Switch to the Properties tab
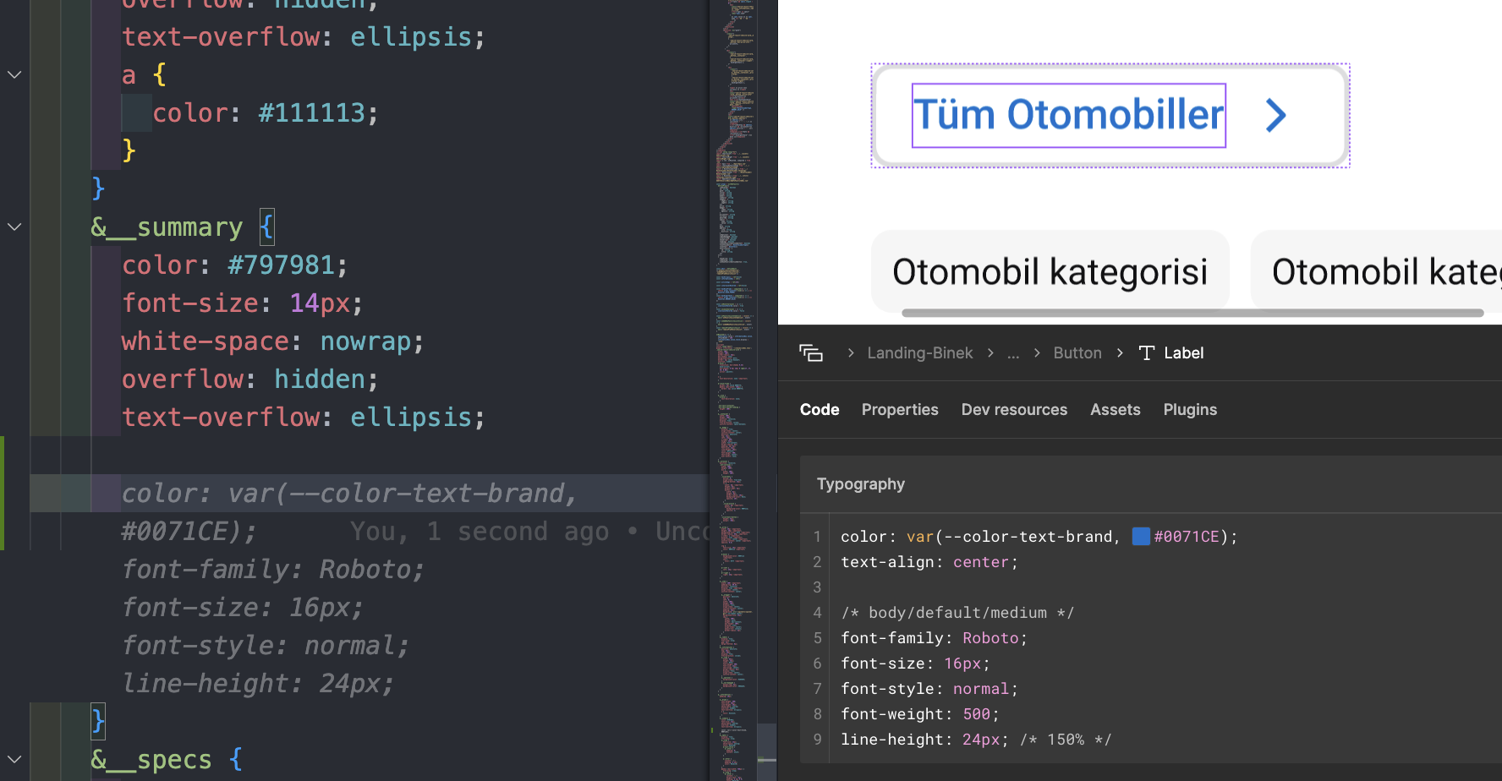 click(x=900, y=410)
